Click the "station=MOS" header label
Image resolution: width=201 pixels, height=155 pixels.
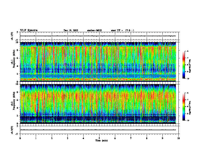coord(94,30)
